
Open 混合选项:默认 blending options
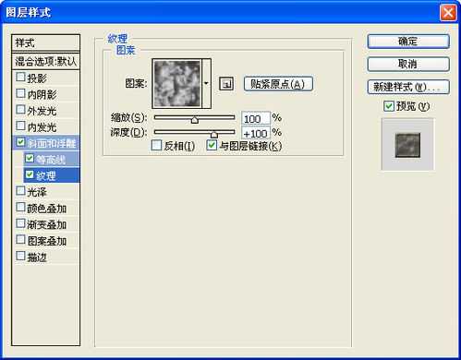click(45, 61)
